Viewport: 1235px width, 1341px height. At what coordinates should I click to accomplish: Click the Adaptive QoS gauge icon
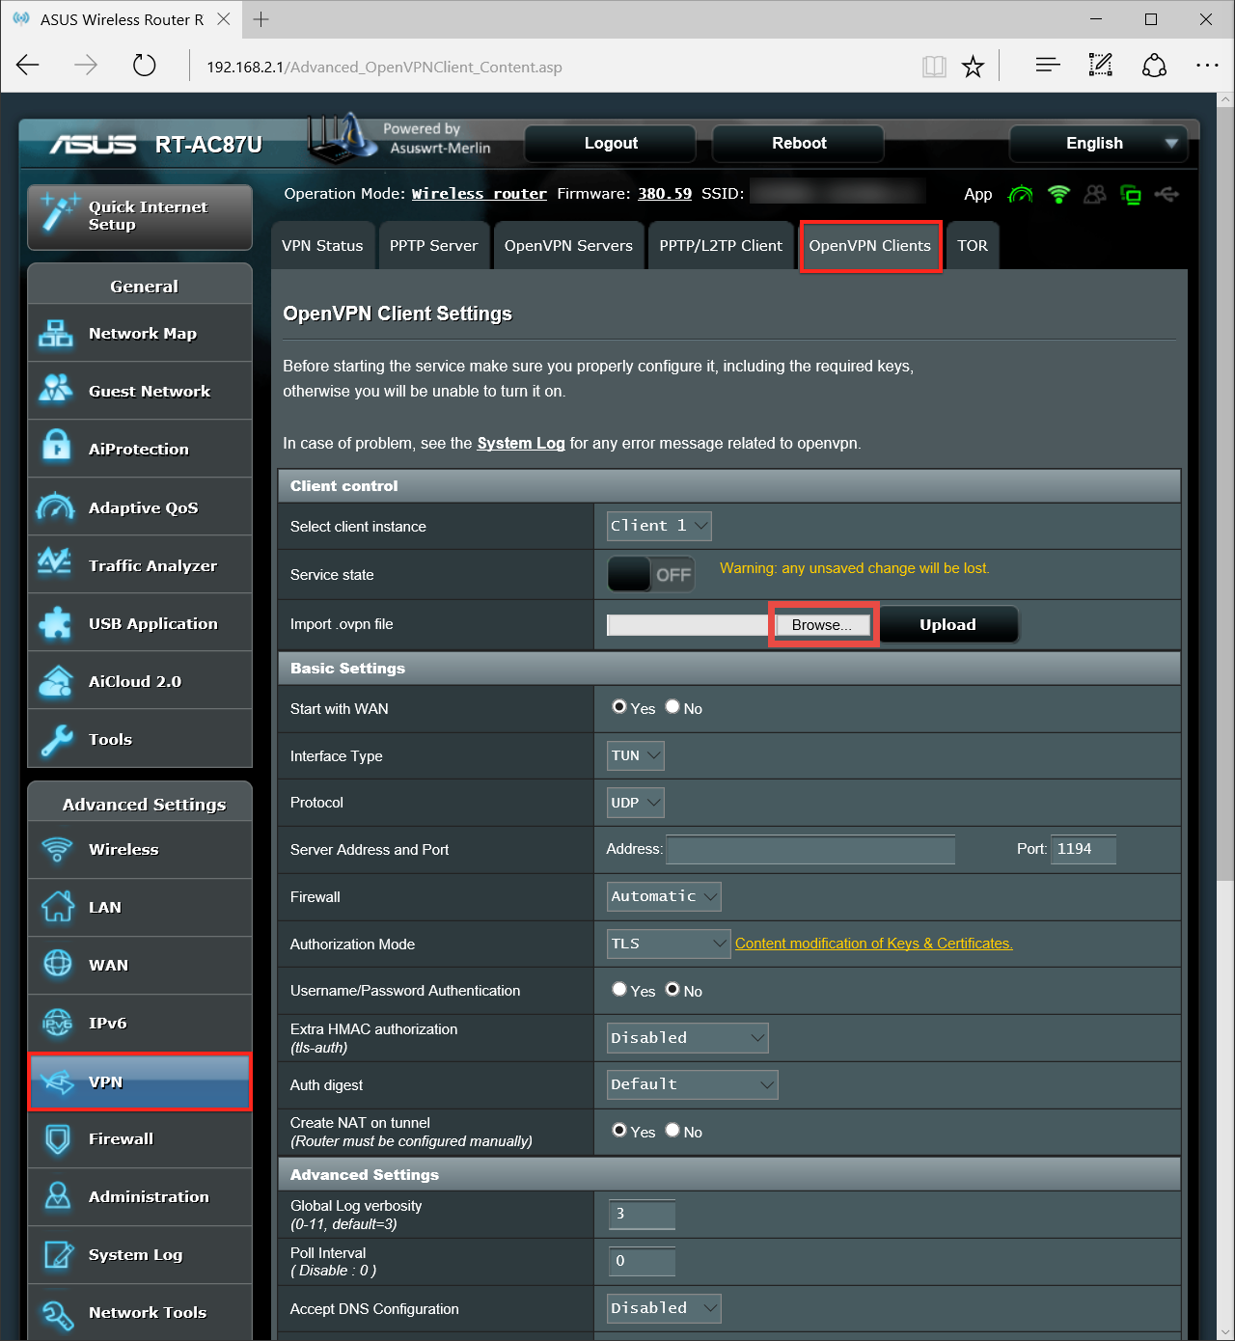pos(56,507)
